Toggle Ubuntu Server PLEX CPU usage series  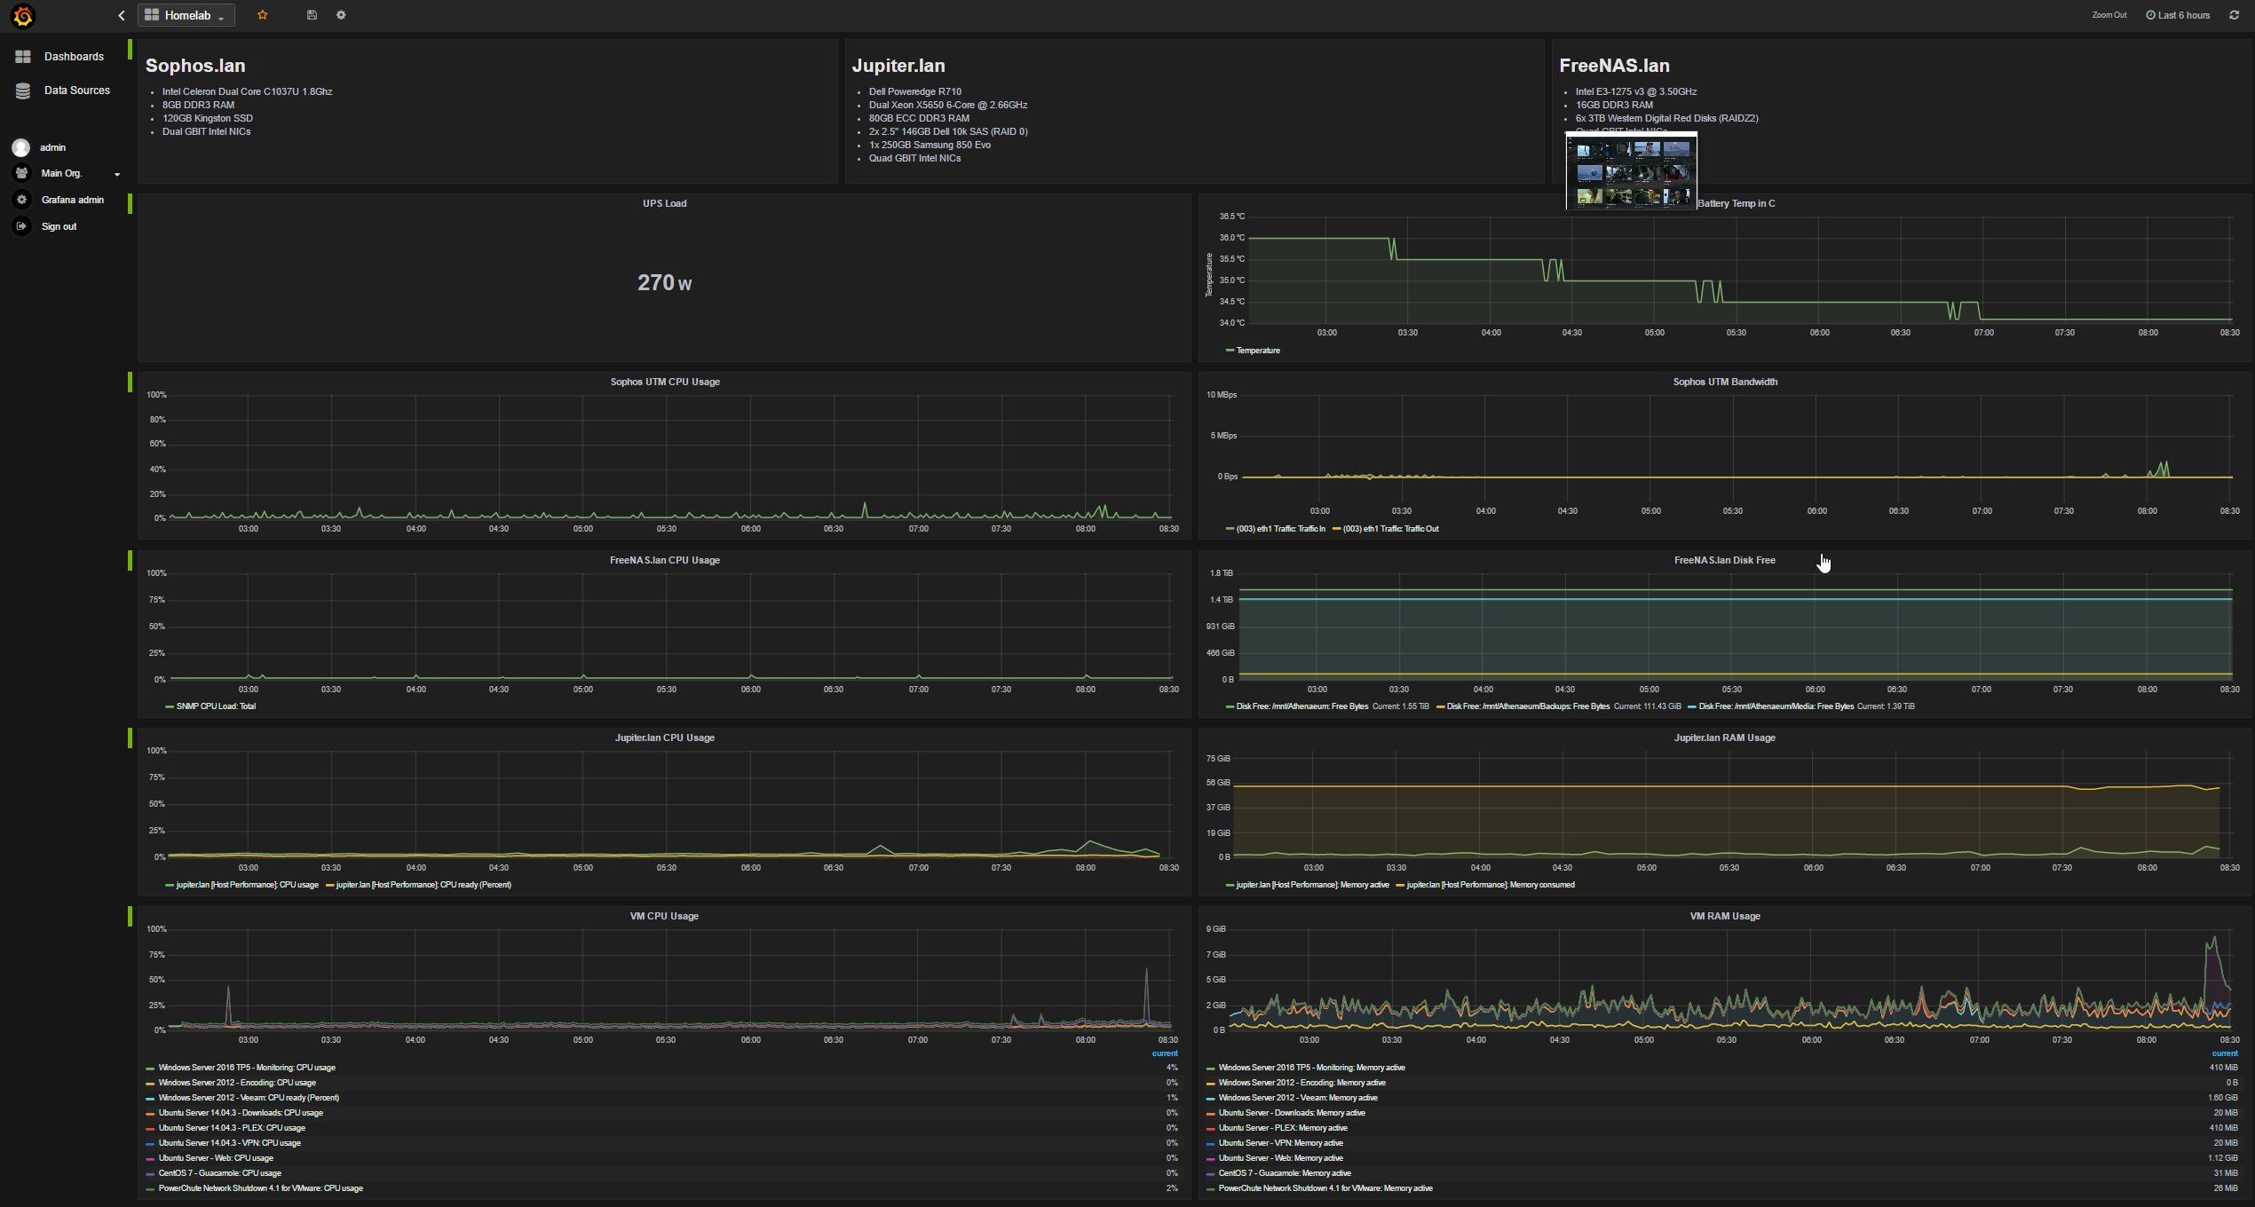[232, 1128]
